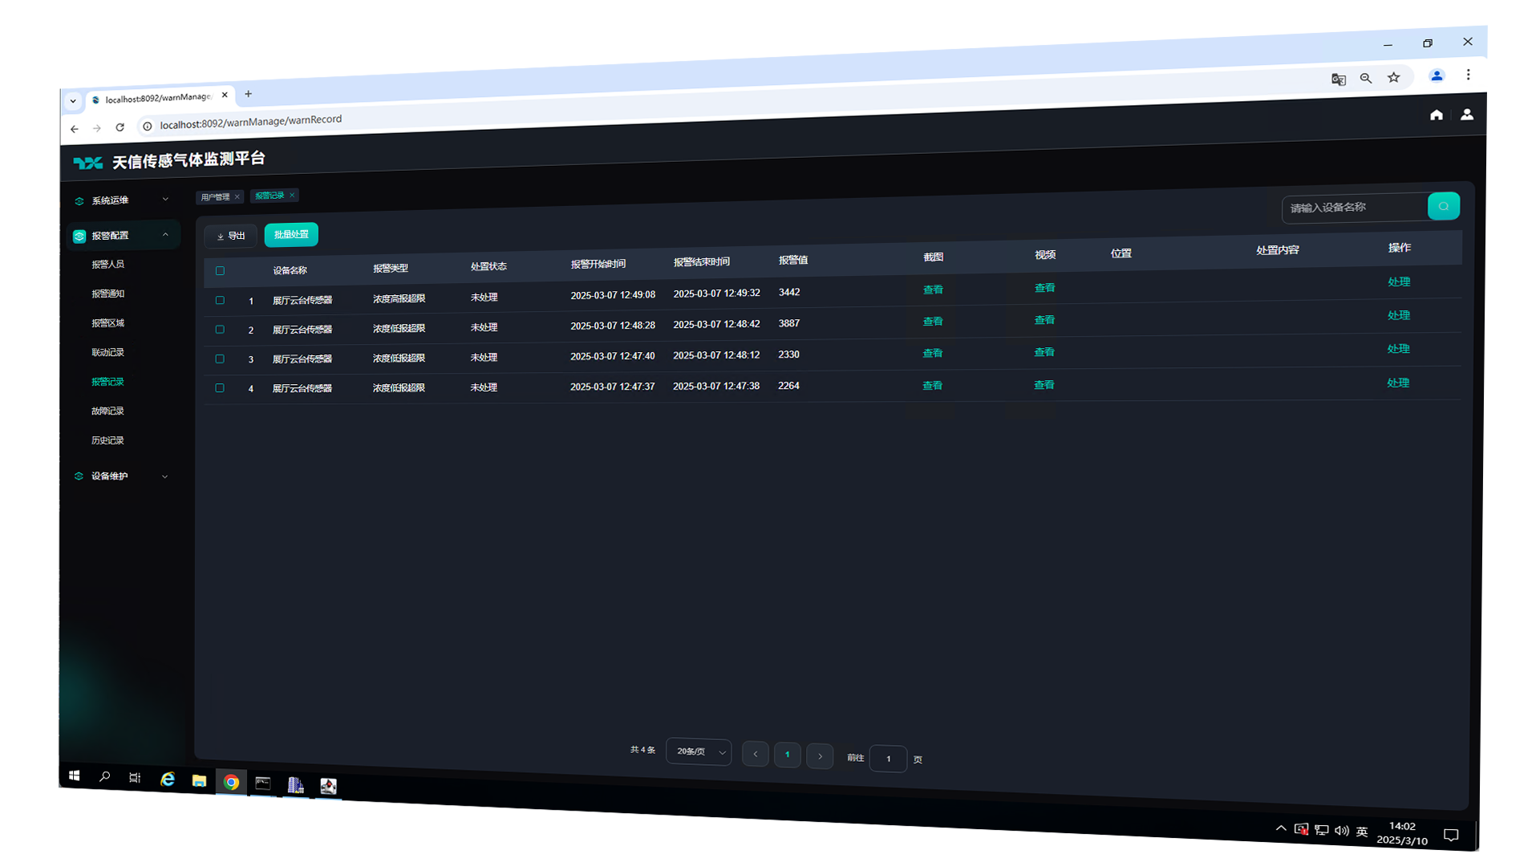The width and height of the screenshot is (1540, 866).
Task: Open the browser translate icon
Action: point(1338,79)
